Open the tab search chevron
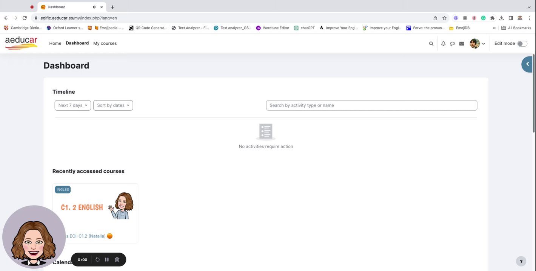The width and height of the screenshot is (536, 271). (x=529, y=7)
